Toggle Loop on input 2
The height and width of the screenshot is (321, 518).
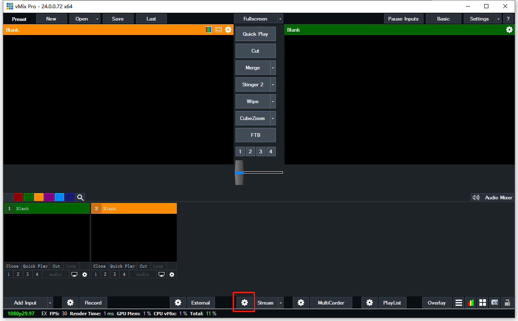pos(158,266)
